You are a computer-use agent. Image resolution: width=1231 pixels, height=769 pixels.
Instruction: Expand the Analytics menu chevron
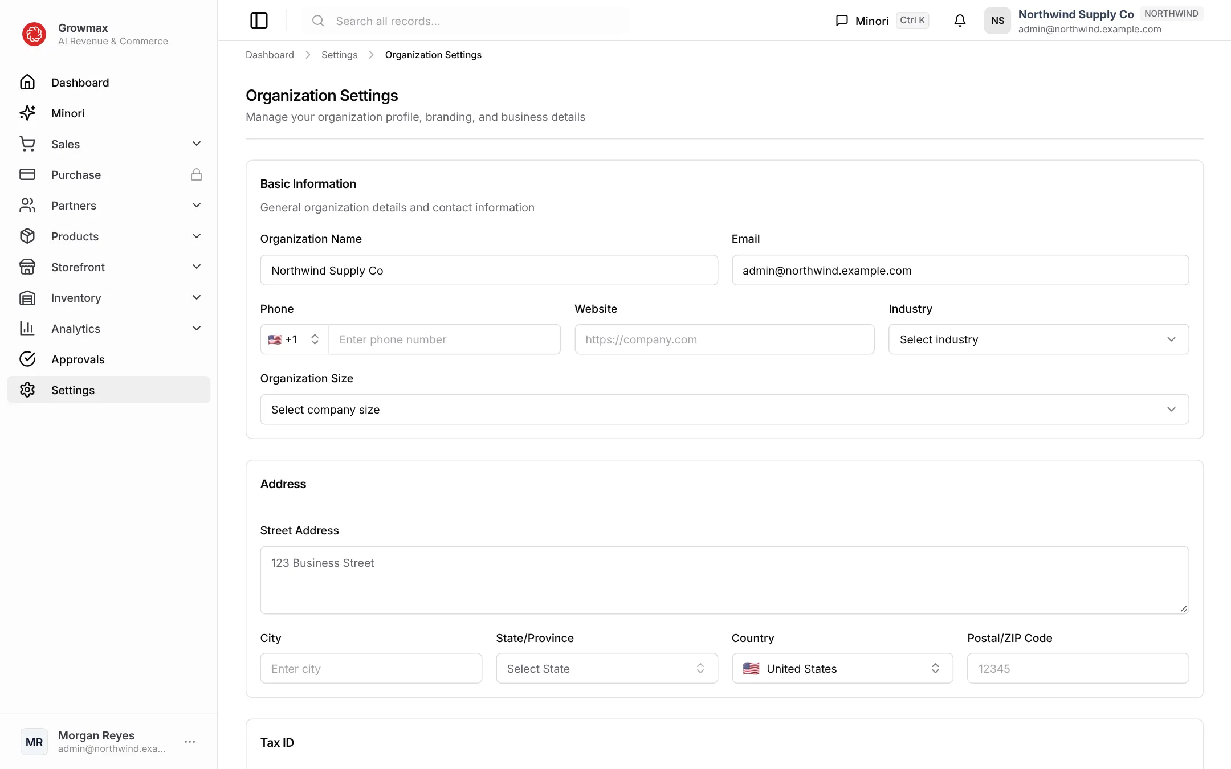[197, 328]
